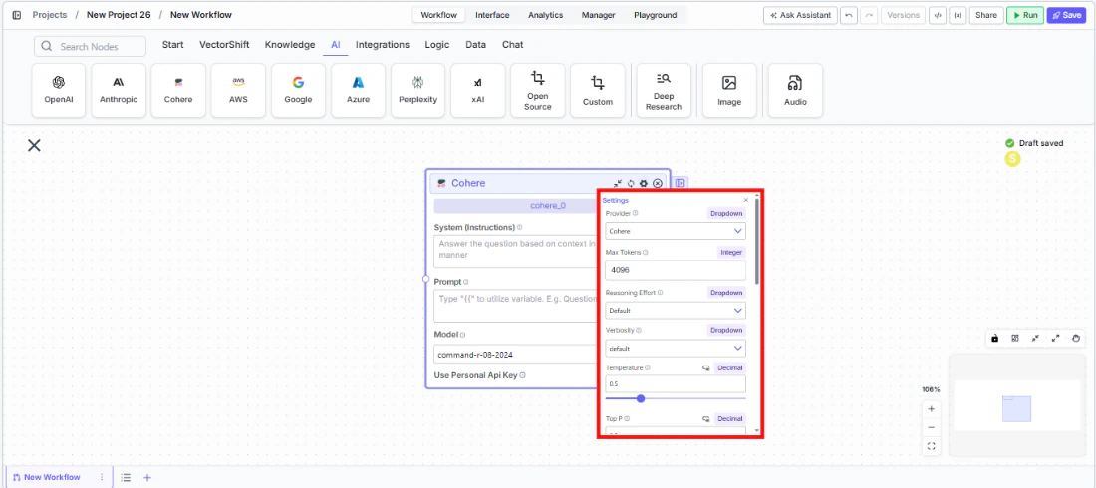Add a new workflow tab with plus
The height and width of the screenshot is (488, 1096).
pyautogui.click(x=147, y=477)
